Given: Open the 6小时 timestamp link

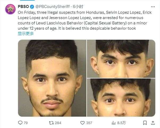Looking at the screenshot, I should coord(78,7).
